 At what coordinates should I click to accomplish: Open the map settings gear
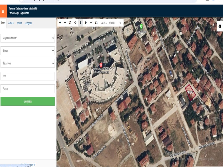pyautogui.click(x=220, y=26)
